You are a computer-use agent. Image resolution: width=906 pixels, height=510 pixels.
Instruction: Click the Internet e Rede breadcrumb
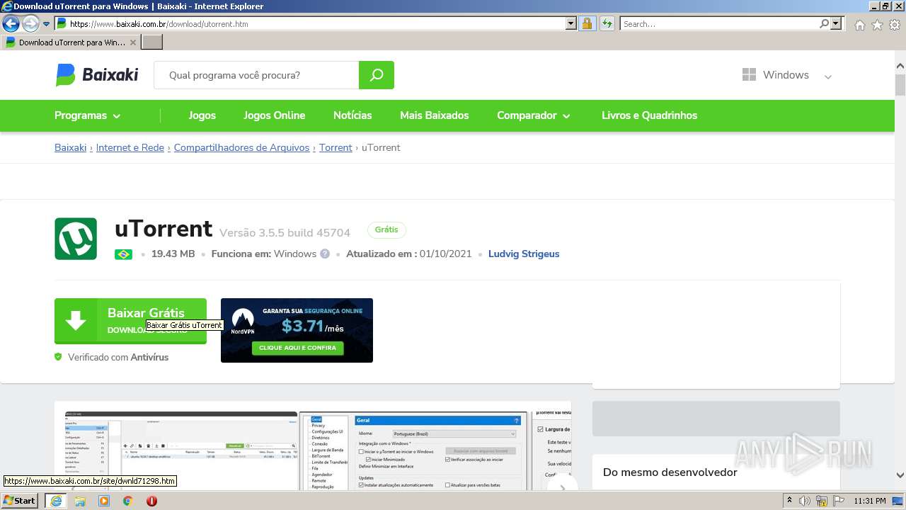coord(130,147)
